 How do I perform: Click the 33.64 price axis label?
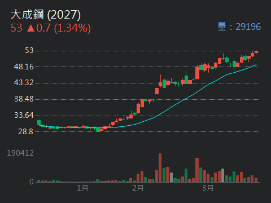point(24,115)
